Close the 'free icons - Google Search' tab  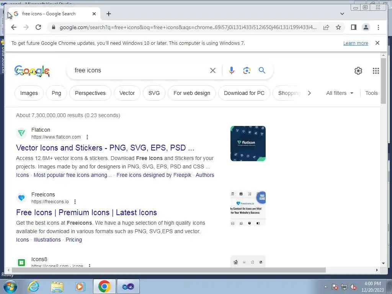coord(94,14)
